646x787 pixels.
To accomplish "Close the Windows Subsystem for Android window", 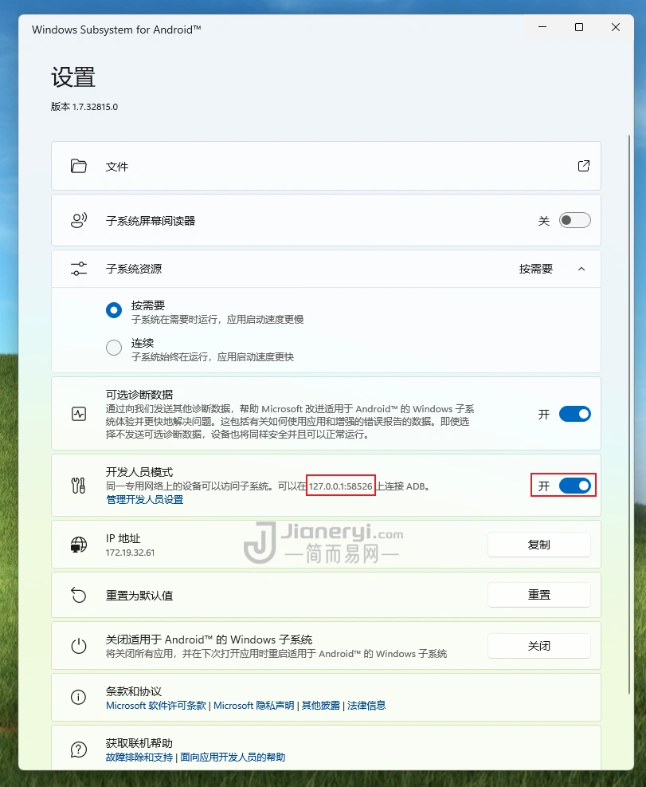I will pyautogui.click(x=616, y=27).
